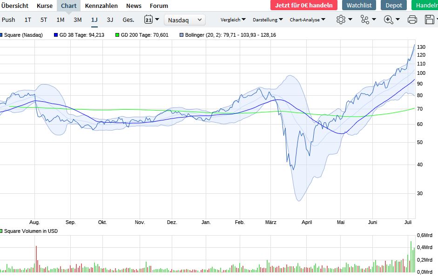The width and height of the screenshot is (438, 277).
Task: Click the green Handeln button
Action: tap(425, 5)
